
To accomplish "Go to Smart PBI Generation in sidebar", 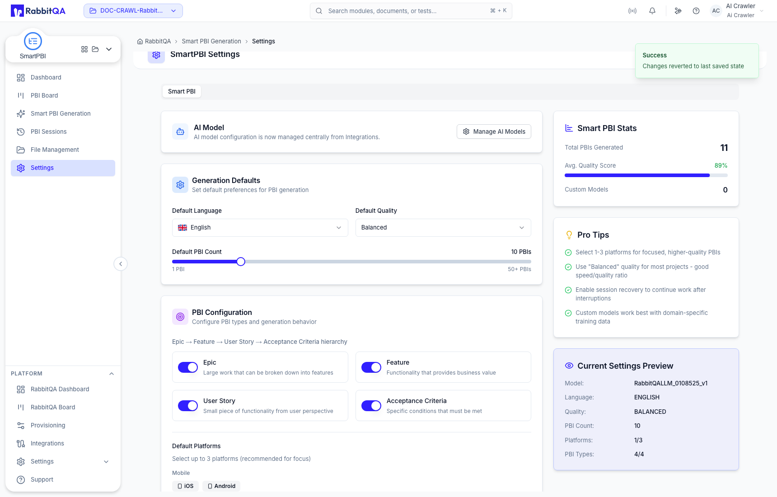I will (x=63, y=114).
